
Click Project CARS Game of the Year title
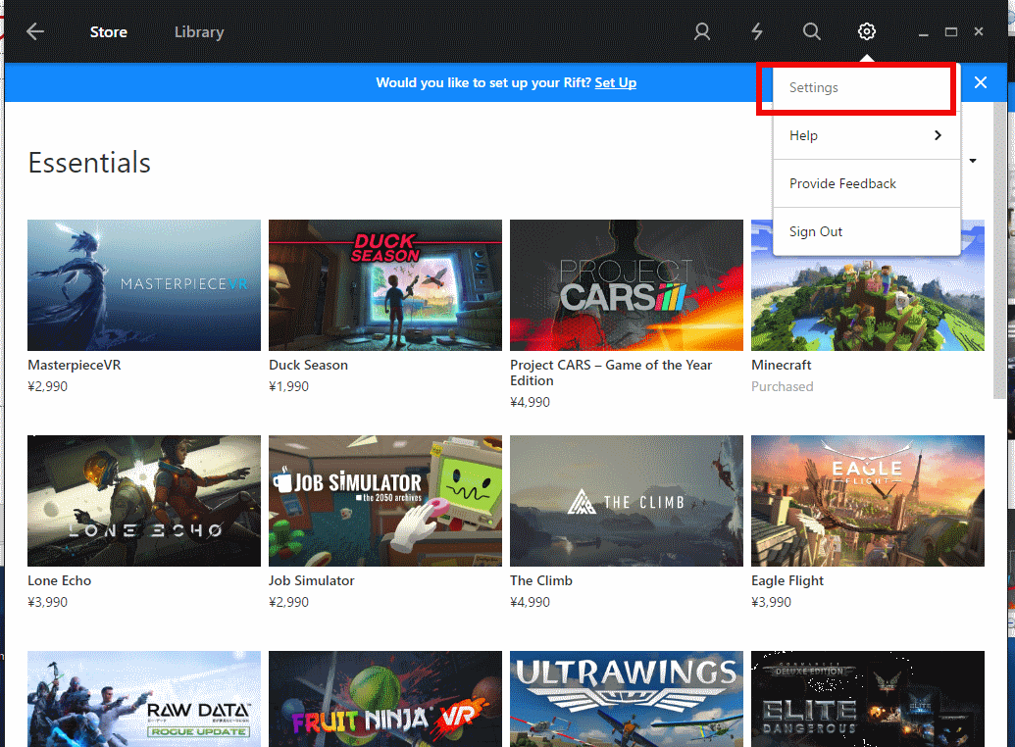coord(610,373)
